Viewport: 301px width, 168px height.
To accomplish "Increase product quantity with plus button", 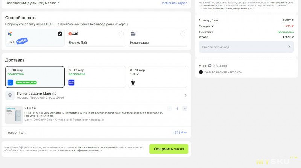I will pos(184,109).
